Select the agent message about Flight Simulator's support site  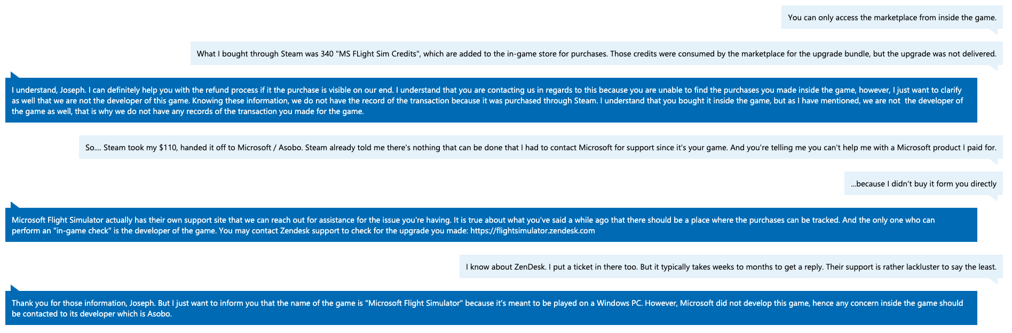pyautogui.click(x=491, y=225)
